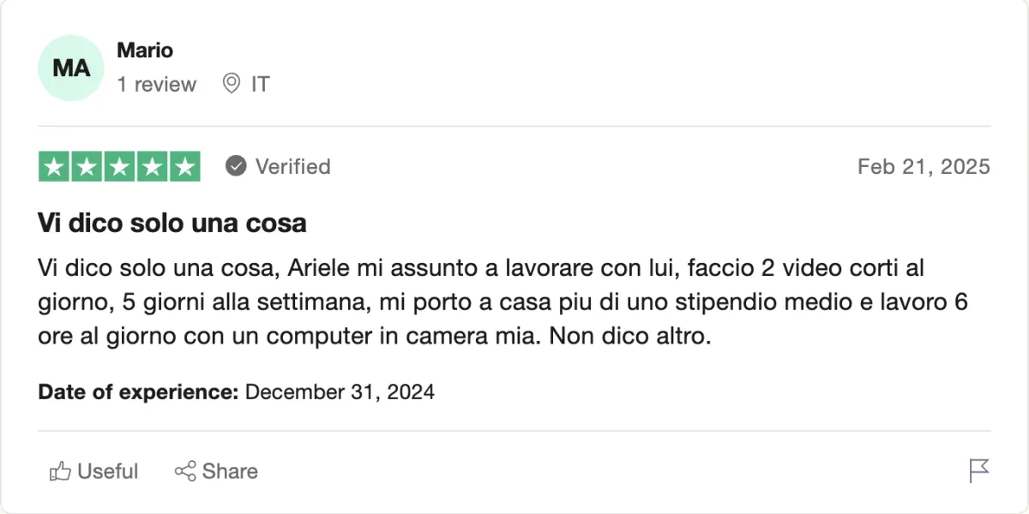Click the fourth green rating star

152,166
